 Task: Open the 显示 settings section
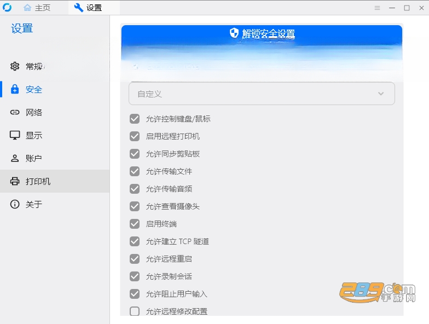(55, 135)
